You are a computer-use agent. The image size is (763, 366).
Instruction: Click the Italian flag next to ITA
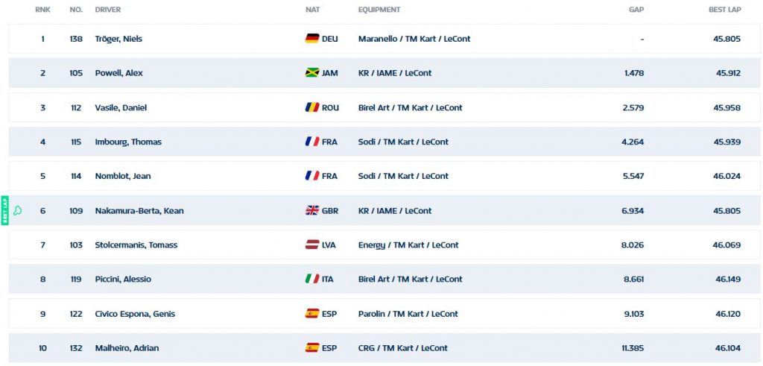coord(312,279)
